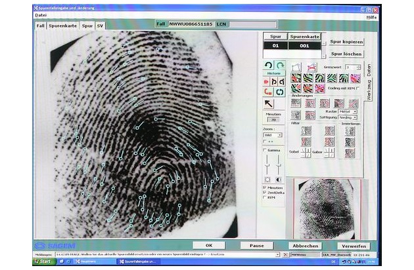Image resolution: width=414 pixels, height=270 pixels.
Task: Open the Zoom dropdown showing Bild
Action: [x=273, y=134]
